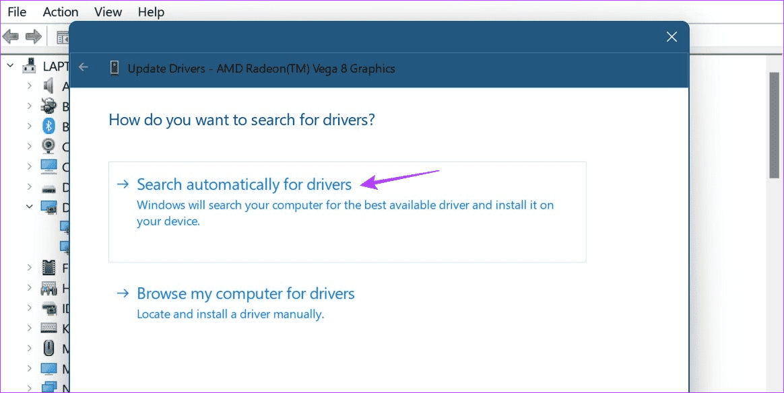
Task: Click the Forward arrow in Device Manager's toolbar
Action: pyautogui.click(x=33, y=36)
